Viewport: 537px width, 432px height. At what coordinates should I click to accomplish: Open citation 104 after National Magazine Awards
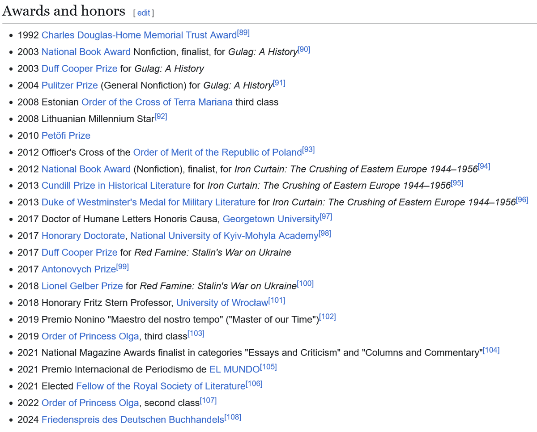point(491,350)
